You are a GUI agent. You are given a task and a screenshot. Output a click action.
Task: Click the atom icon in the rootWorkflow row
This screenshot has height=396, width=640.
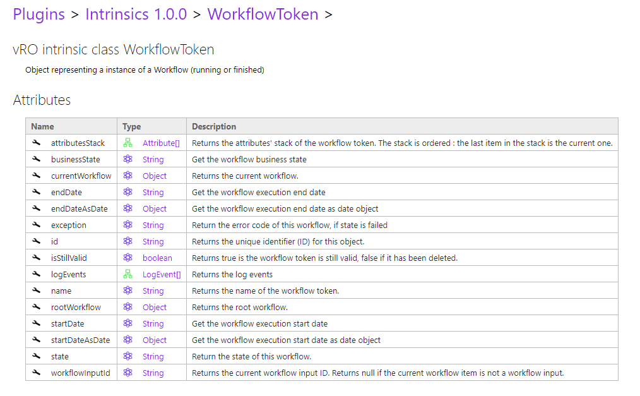[x=127, y=306]
